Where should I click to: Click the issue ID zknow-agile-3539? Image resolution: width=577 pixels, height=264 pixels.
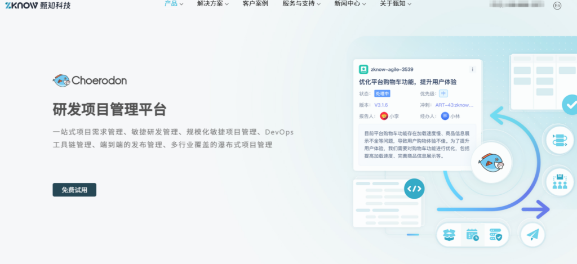392,69
